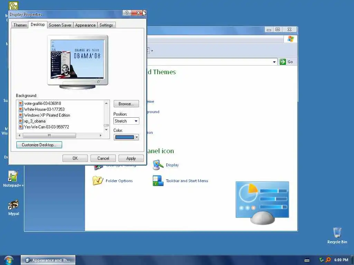Click the blue color swatch under Color
Screen dimensions: 354x265
click(x=124, y=137)
